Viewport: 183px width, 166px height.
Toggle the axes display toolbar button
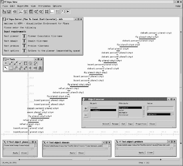(52, 12)
